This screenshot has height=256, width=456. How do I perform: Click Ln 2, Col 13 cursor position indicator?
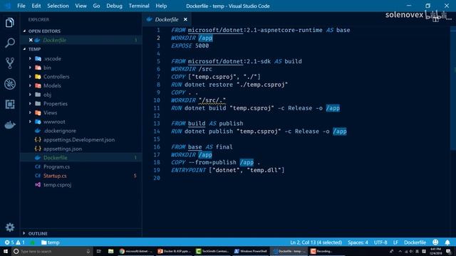pos(316,242)
